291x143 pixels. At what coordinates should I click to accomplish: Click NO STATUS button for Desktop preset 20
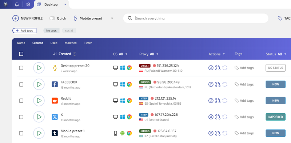click(x=275, y=68)
